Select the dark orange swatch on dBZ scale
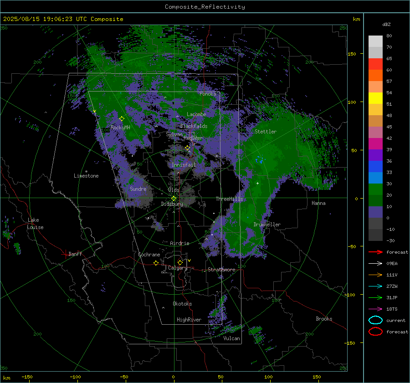The height and width of the screenshot is (383, 410). click(375, 76)
